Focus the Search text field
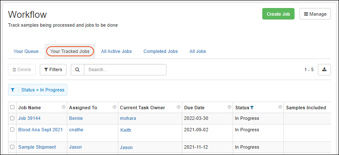 [125, 69]
